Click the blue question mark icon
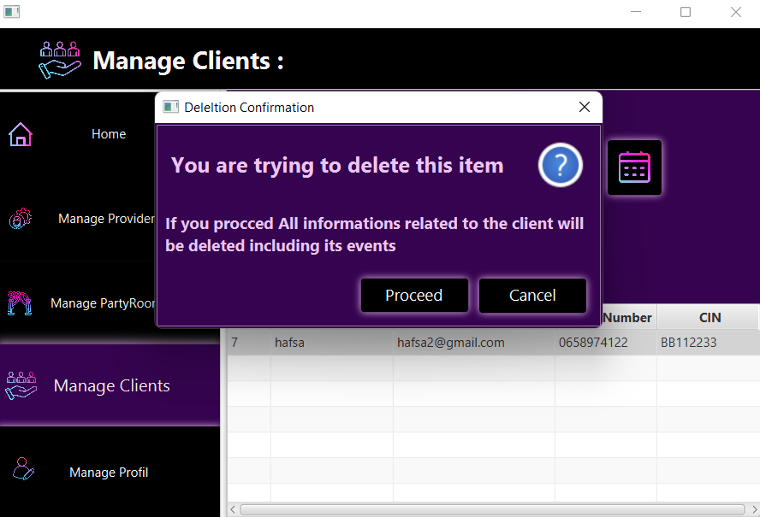This screenshot has width=760, height=517. click(560, 165)
